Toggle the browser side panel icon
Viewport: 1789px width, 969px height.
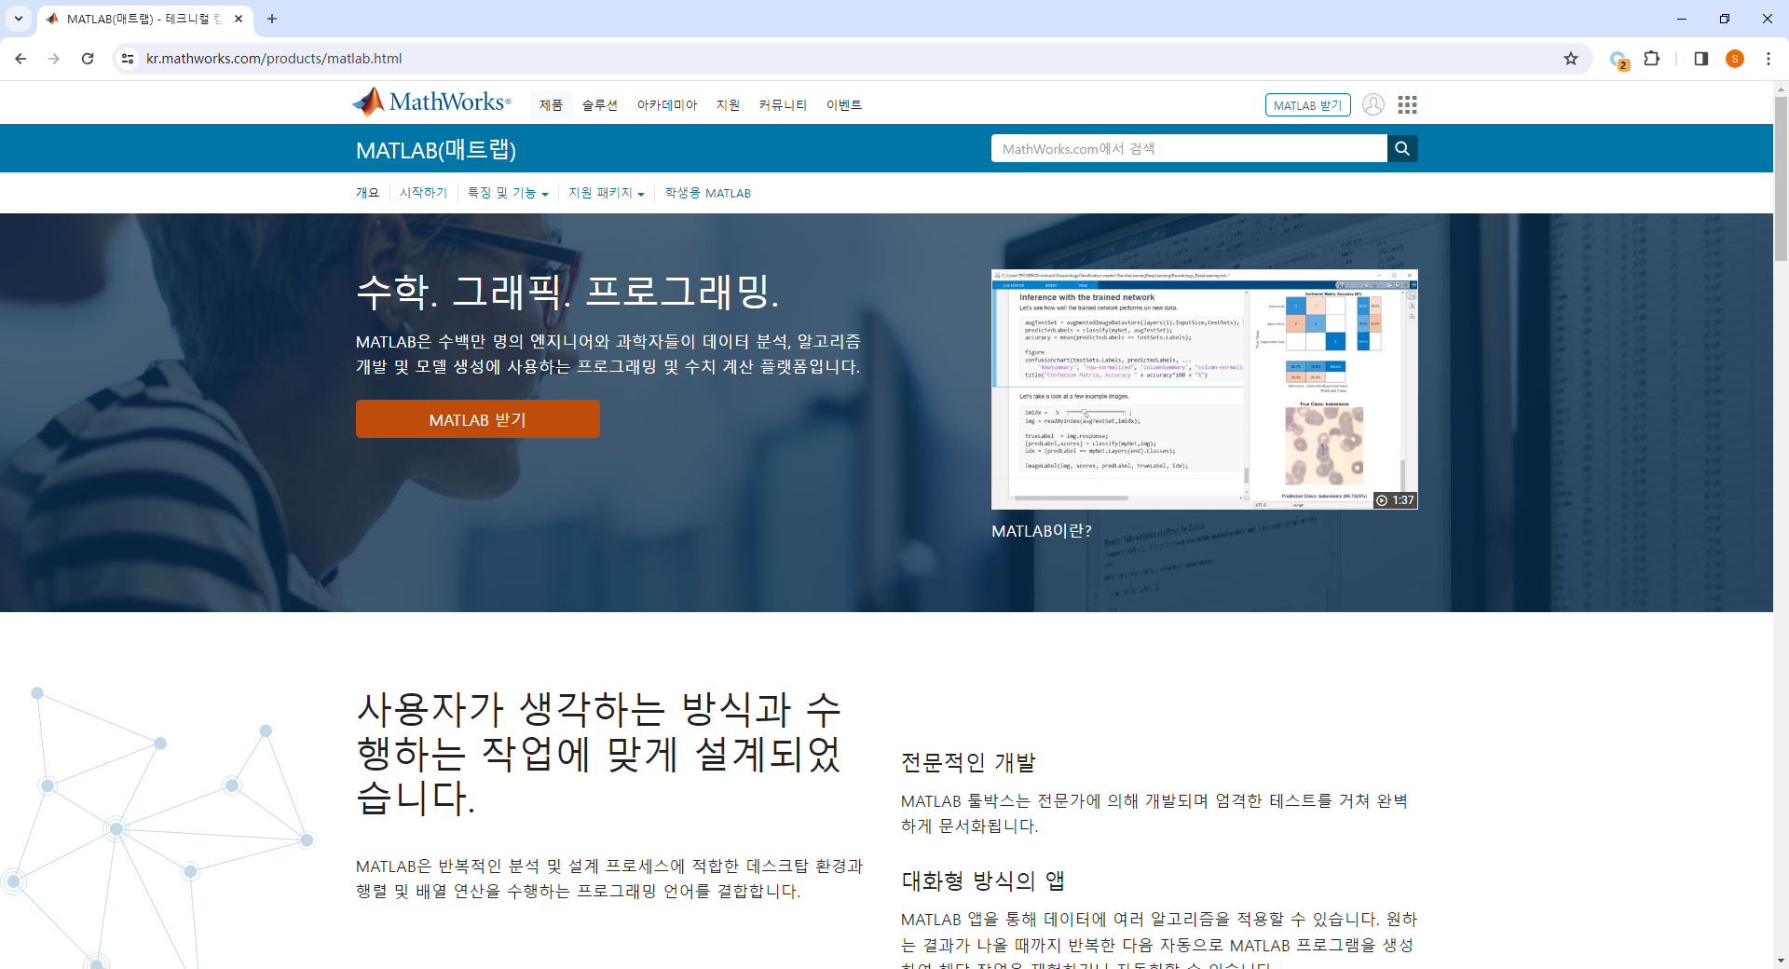(x=1700, y=59)
